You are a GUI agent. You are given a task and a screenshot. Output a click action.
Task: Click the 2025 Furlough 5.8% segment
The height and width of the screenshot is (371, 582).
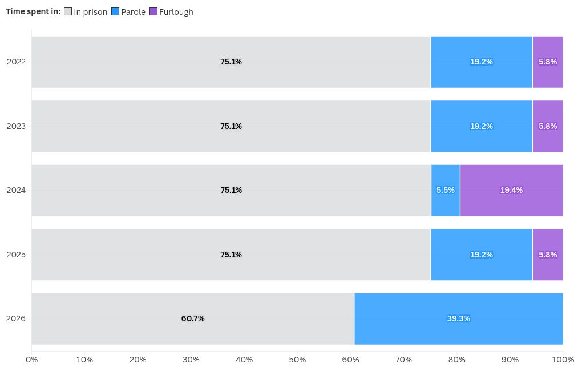(548, 255)
